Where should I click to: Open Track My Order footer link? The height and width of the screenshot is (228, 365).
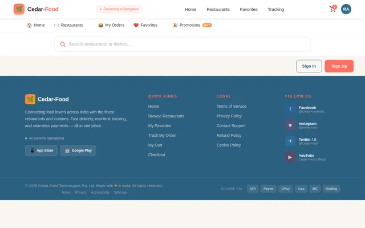click(162, 136)
